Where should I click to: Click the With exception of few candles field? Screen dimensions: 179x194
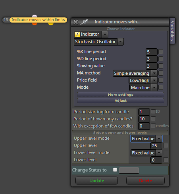[144, 126]
